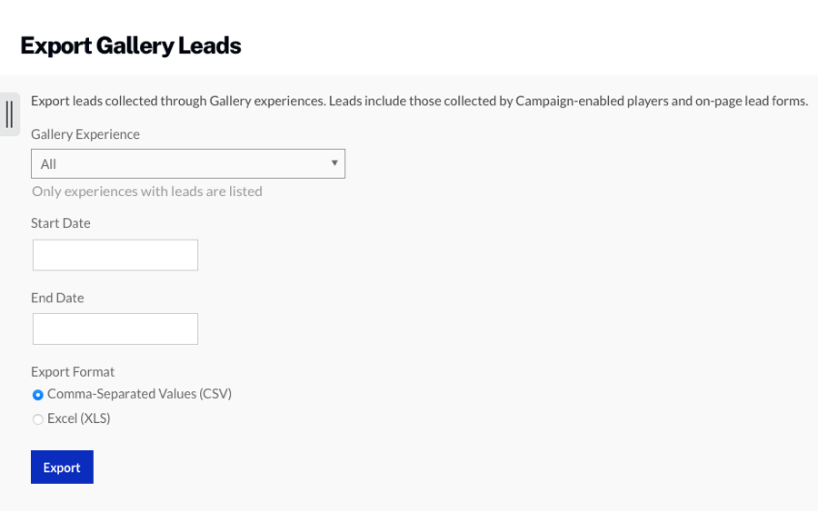The width and height of the screenshot is (818, 511).
Task: Click the 'Comma-Separated Values (CSV)' label text
Action: [139, 394]
